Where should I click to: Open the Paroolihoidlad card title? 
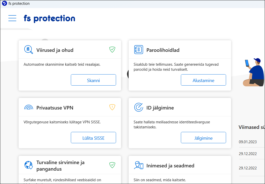point(163,50)
